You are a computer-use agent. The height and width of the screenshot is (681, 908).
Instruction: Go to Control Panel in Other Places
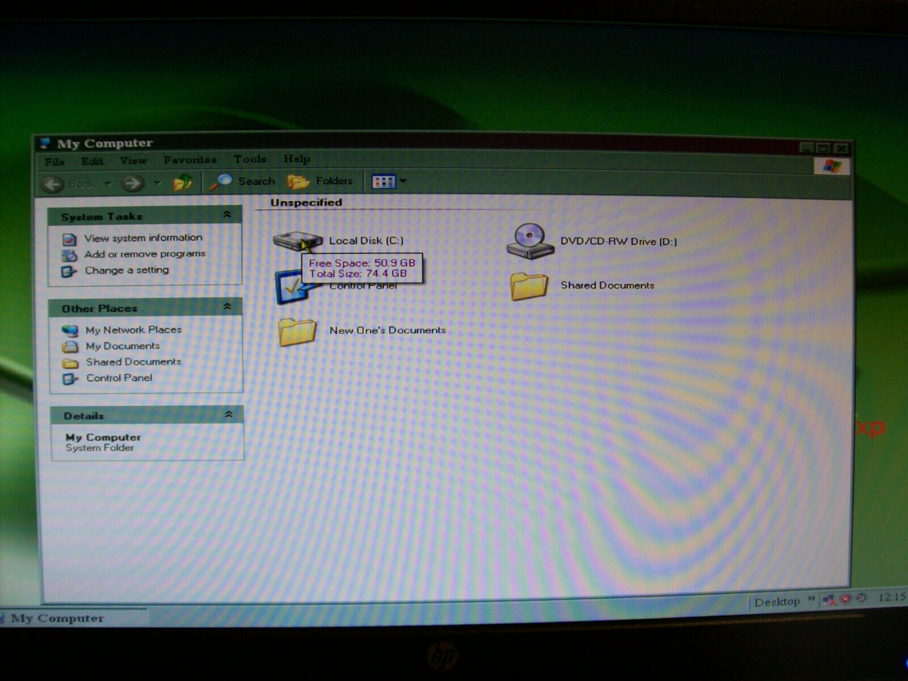(119, 378)
